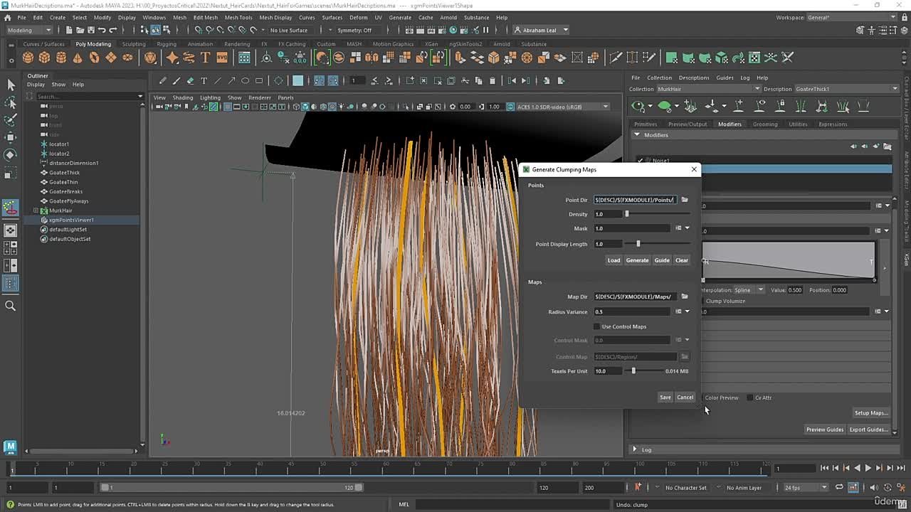
Task: Click the Load button
Action: point(614,260)
